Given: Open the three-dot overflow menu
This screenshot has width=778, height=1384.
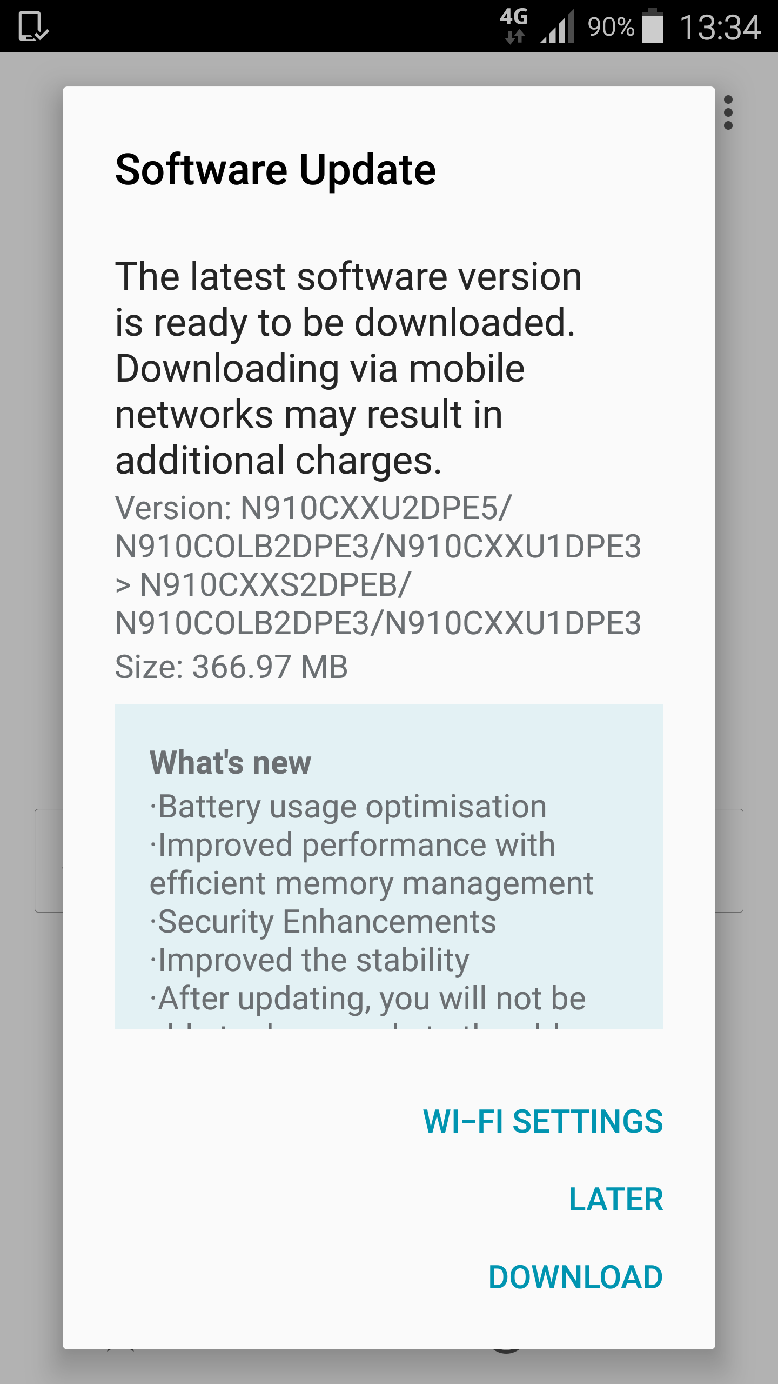Looking at the screenshot, I should 728,112.
